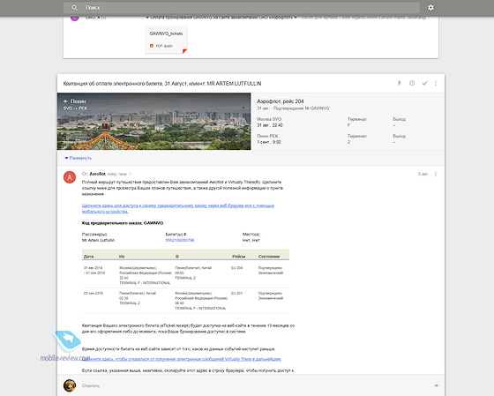This screenshot has height=396, width=494.
Task: Click the purple sender avatar in collapsed email
Action: coord(75,18)
